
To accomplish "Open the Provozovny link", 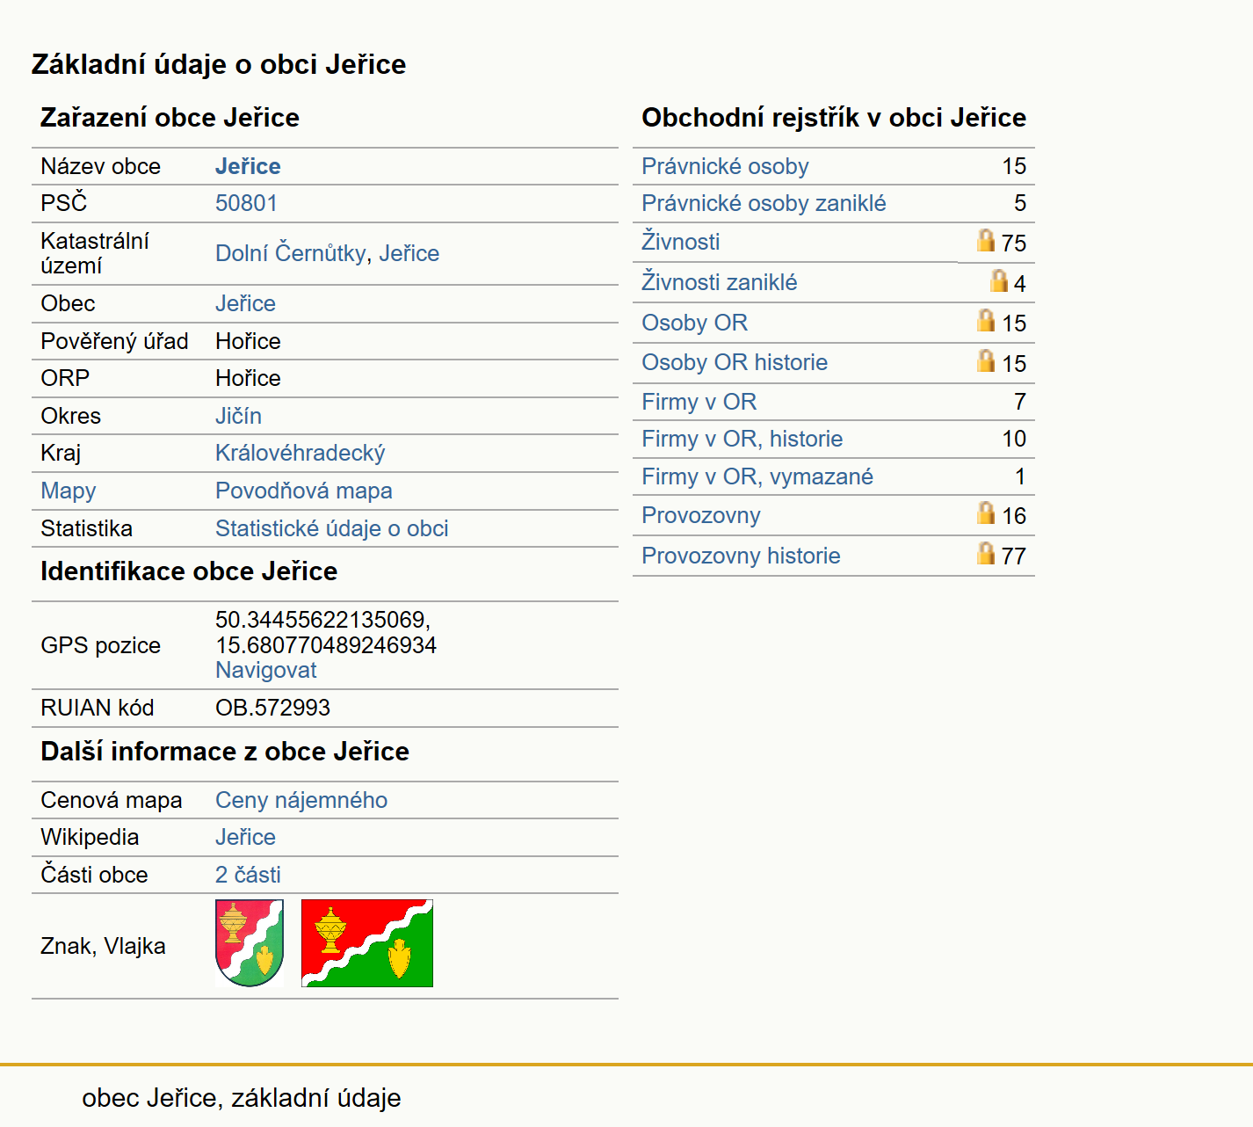I will (x=700, y=515).
